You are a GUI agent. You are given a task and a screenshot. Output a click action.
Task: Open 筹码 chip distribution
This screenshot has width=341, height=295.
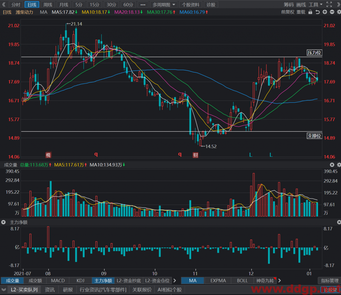click(289, 5)
